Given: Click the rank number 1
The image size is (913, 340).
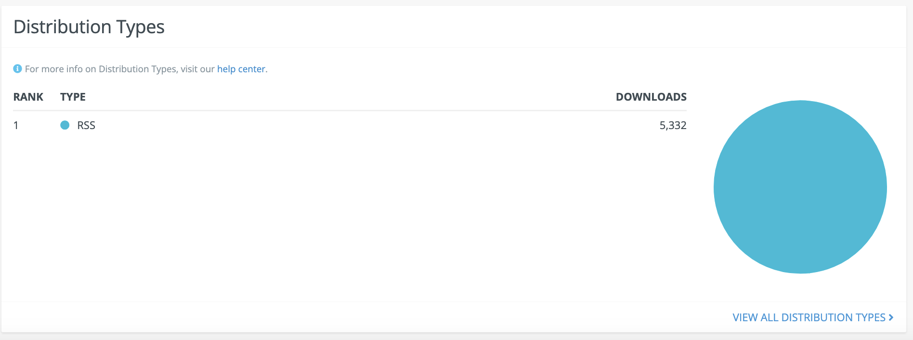Looking at the screenshot, I should click(x=16, y=125).
